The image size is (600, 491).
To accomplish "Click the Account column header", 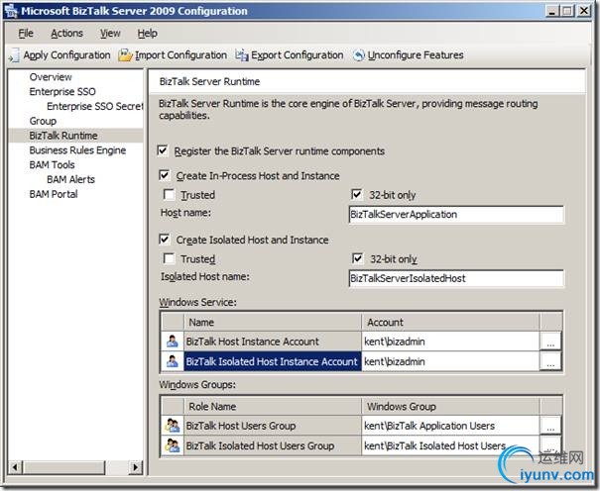I will pos(450,322).
